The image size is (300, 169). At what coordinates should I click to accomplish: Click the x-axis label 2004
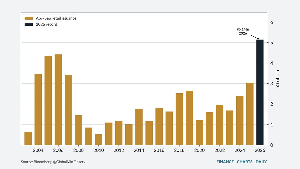38,150
